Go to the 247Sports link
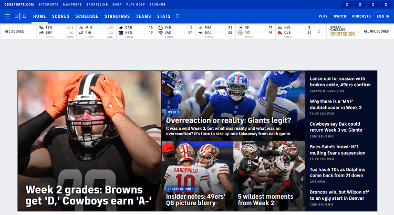This screenshot has height=215, width=394. 48,4
